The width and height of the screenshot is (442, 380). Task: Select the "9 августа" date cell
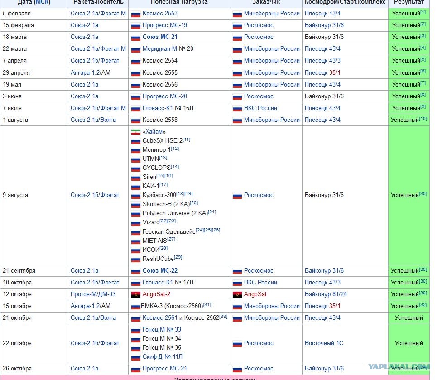point(34,195)
